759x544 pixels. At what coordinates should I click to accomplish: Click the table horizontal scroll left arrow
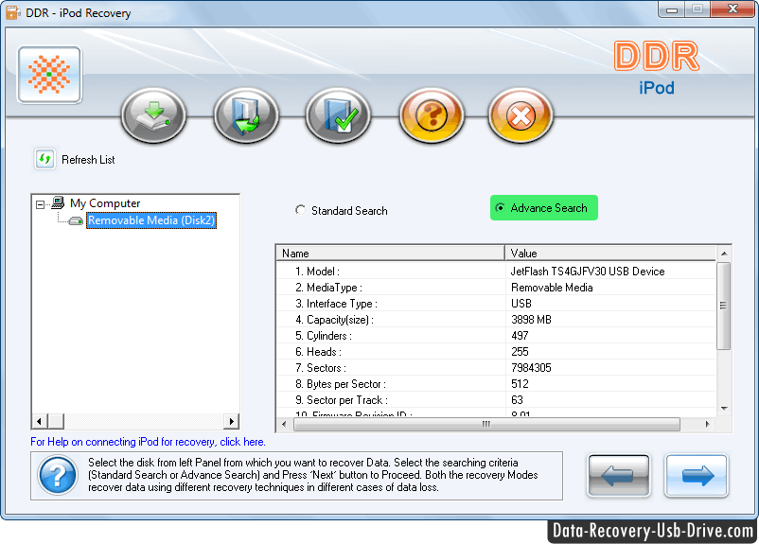[x=284, y=425]
